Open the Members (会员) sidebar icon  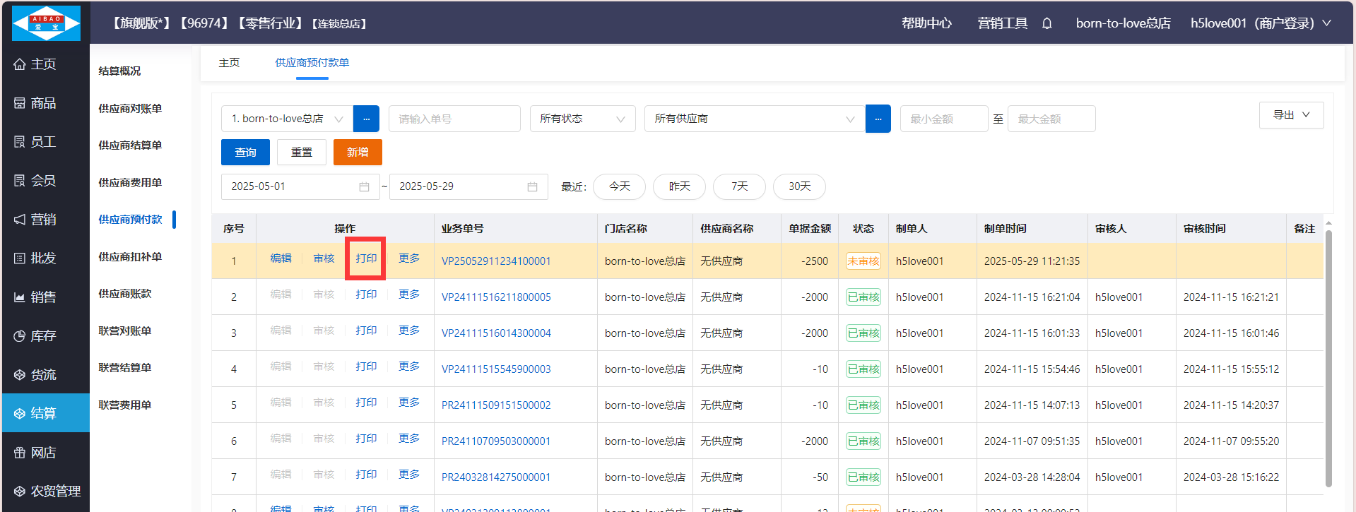20,181
